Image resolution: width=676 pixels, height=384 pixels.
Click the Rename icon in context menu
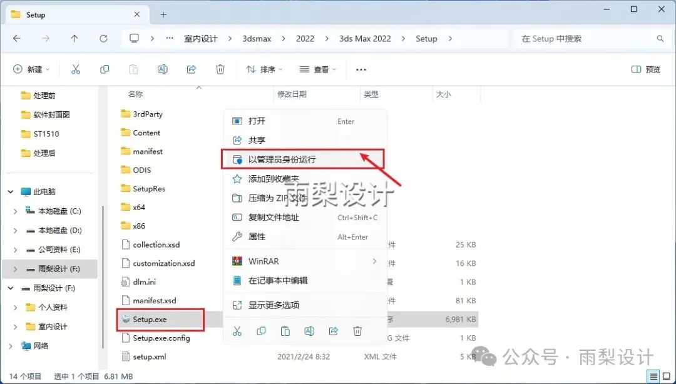(309, 331)
